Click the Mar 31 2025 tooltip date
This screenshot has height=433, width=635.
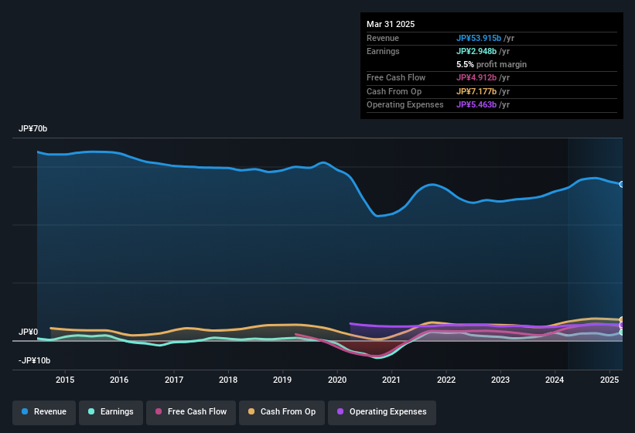click(391, 24)
